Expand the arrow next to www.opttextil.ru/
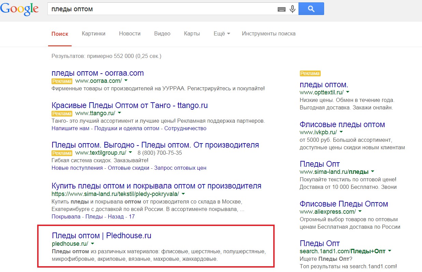 coord(348,92)
